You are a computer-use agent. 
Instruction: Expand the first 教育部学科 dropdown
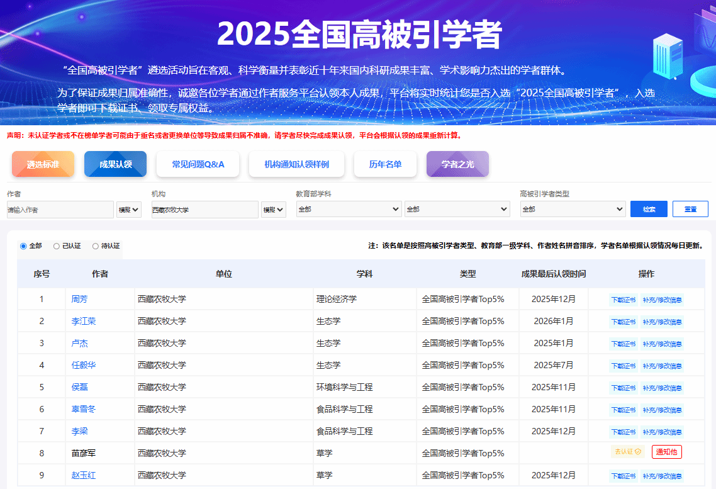[349, 209]
